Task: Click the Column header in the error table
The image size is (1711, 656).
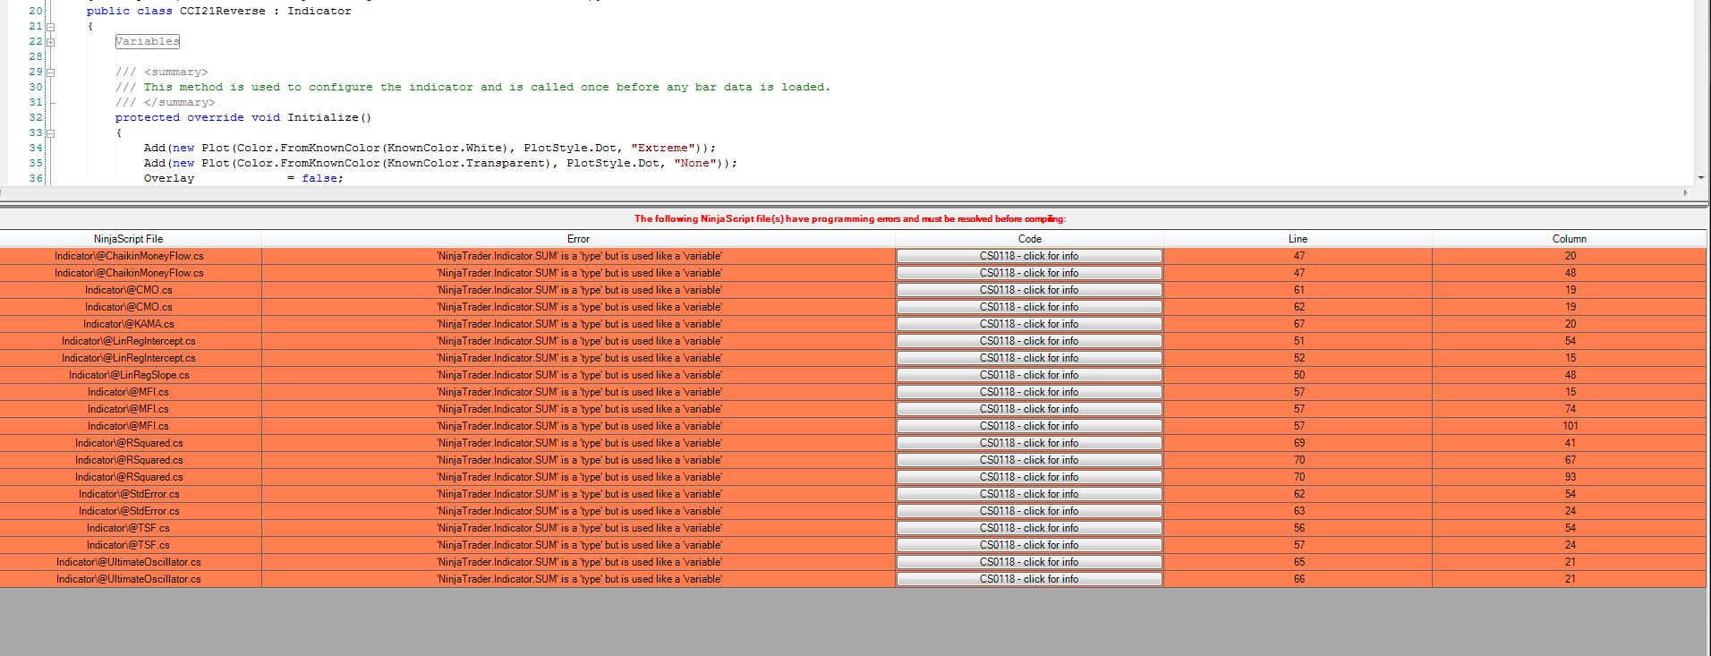Action: pyautogui.click(x=1569, y=239)
